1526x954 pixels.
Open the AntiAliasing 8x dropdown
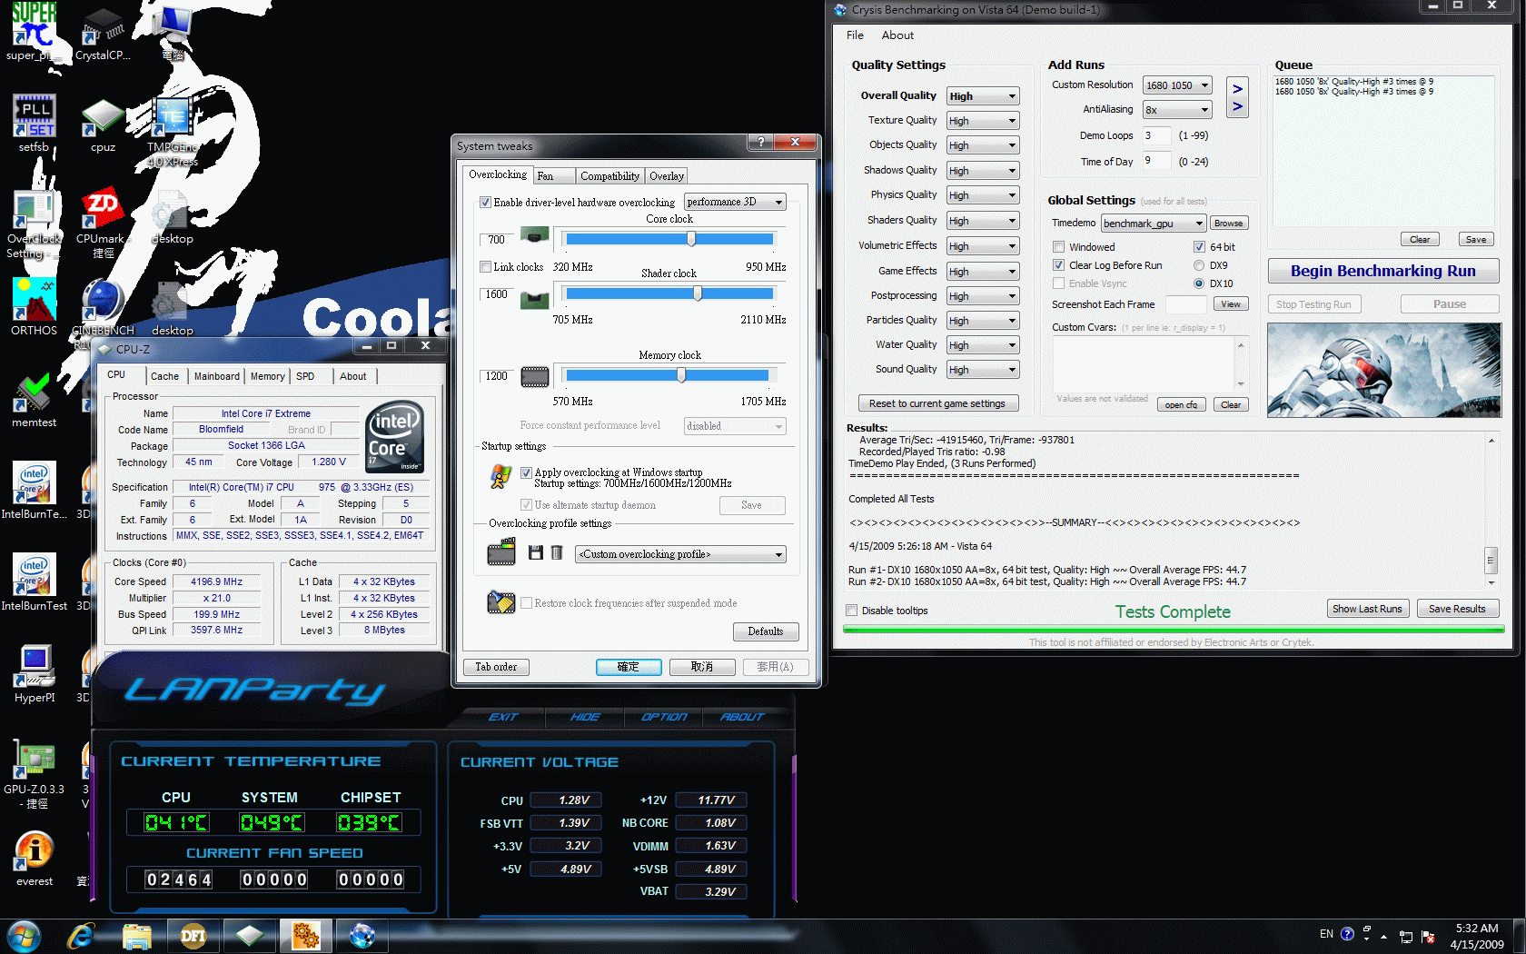[x=1177, y=110]
